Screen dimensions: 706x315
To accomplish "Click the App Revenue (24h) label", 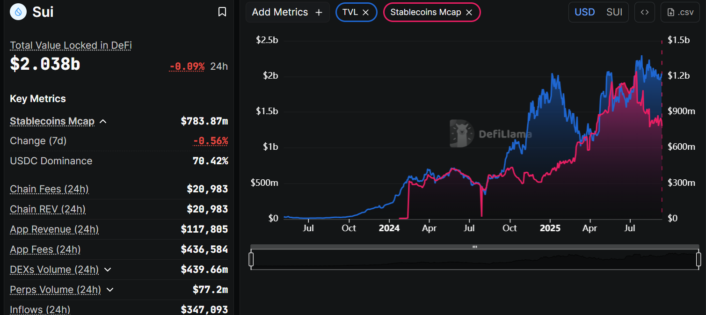I will click(x=54, y=229).
